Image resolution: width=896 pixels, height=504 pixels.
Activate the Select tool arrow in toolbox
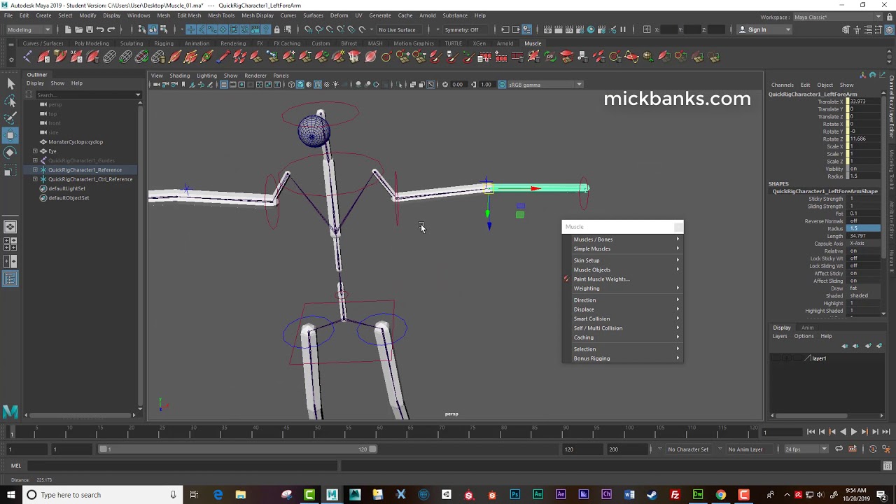pos(10,84)
